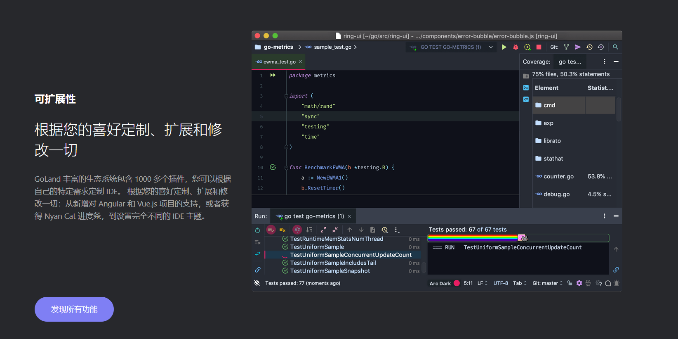Toggle soft-wrap in the Run panel sidebar
678x339 pixels.
(x=257, y=254)
